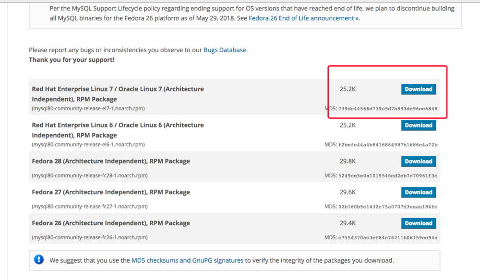Open MD5 checksums and GnuPG signatures link

[187, 260]
